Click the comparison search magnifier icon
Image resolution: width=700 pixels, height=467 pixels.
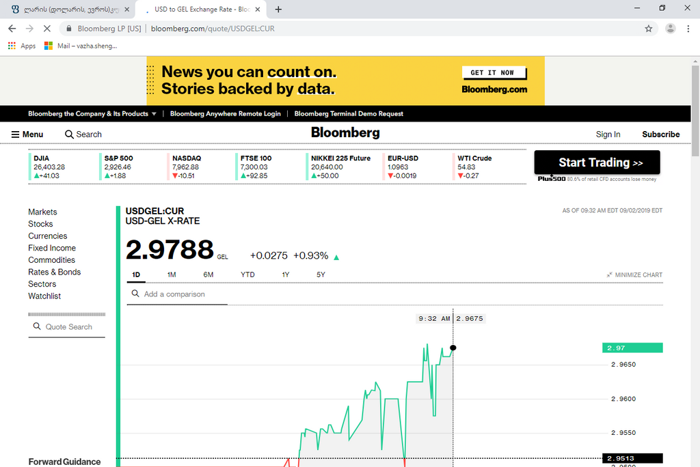[x=135, y=294]
